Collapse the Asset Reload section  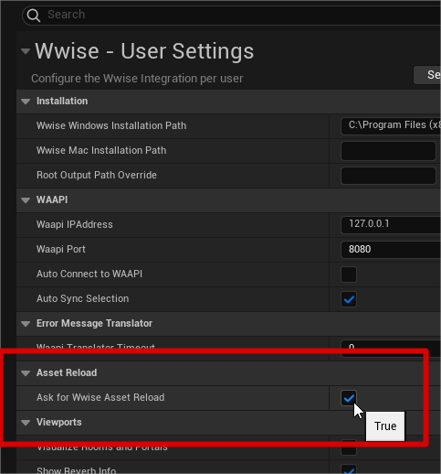pyautogui.click(x=26, y=373)
